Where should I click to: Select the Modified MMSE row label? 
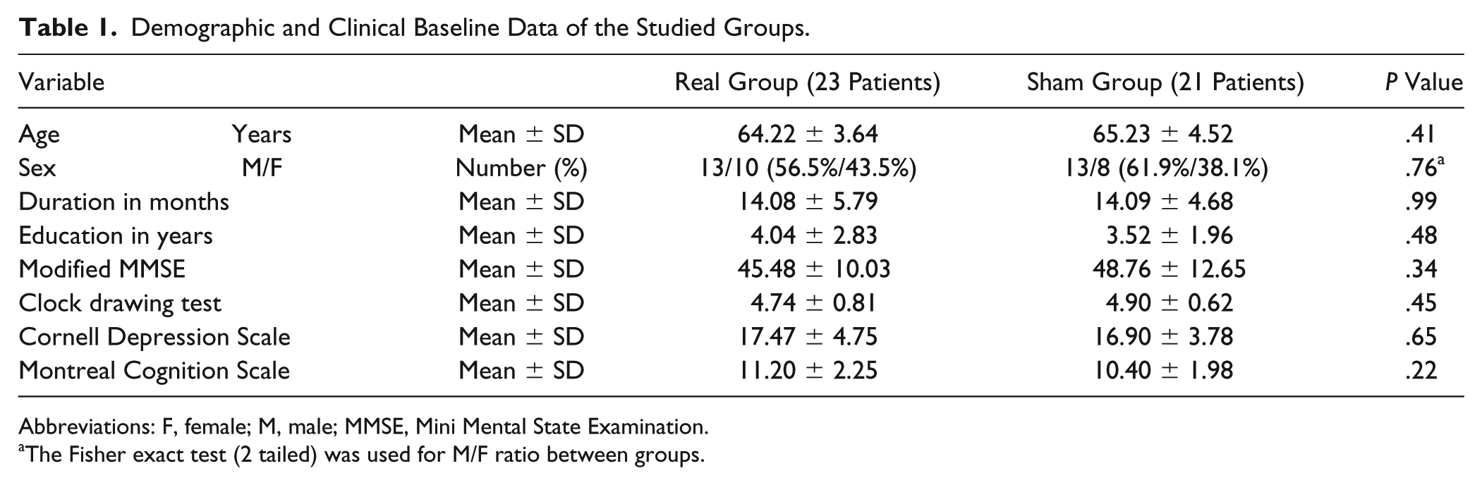[102, 269]
